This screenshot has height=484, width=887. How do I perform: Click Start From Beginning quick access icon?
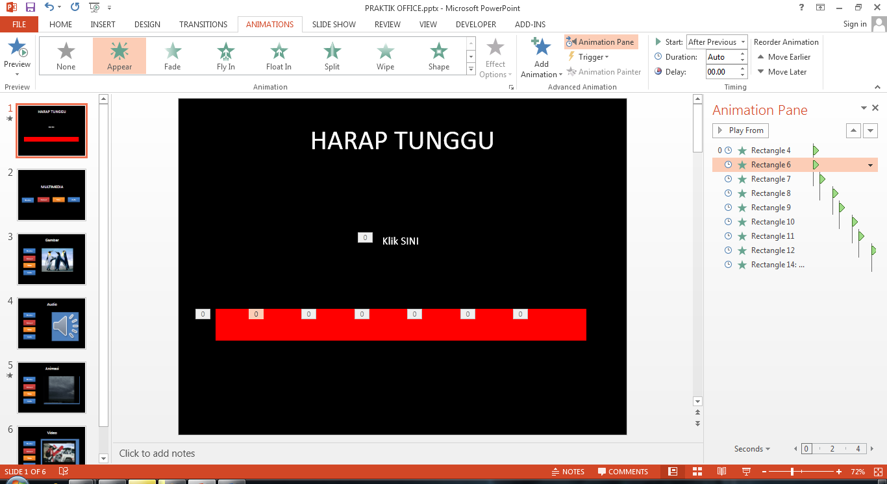(x=95, y=8)
